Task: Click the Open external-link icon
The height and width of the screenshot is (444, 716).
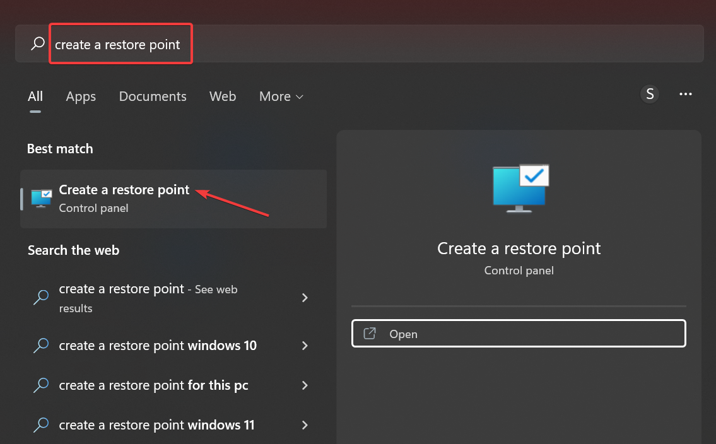Action: pyautogui.click(x=370, y=334)
